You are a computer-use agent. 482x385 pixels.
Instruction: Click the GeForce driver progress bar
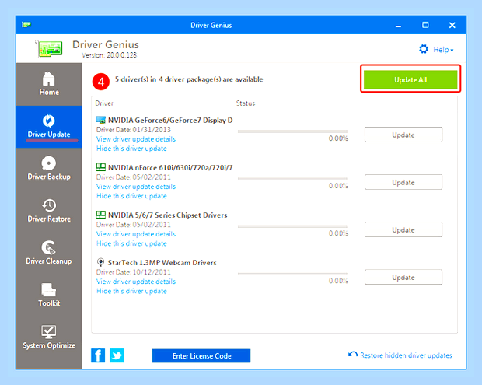point(292,131)
